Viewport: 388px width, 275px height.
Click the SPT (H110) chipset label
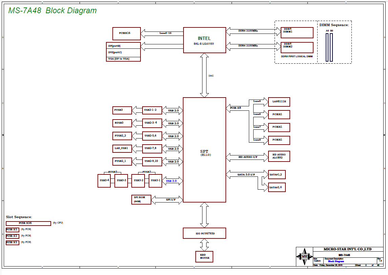(205, 153)
